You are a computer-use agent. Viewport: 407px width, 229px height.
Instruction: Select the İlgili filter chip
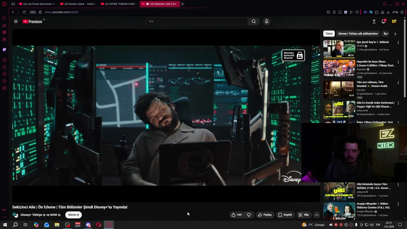pos(386,33)
